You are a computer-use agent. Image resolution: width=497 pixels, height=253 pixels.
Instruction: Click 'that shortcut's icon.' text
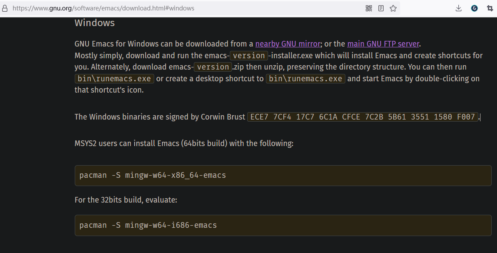pyautogui.click(x=109, y=90)
